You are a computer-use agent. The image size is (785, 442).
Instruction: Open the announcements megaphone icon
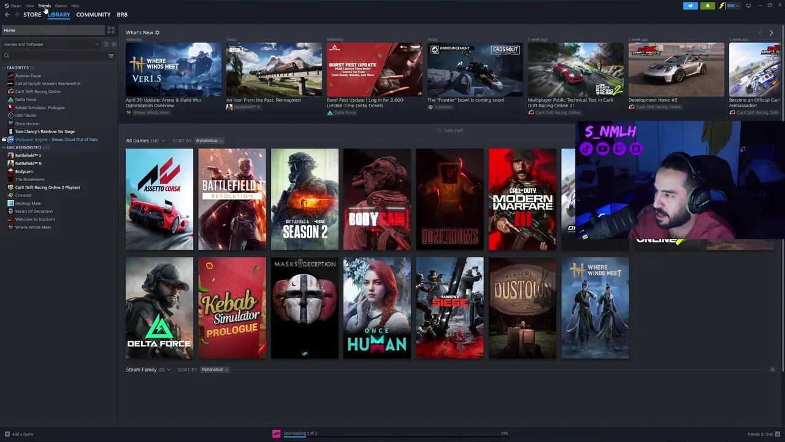690,6
